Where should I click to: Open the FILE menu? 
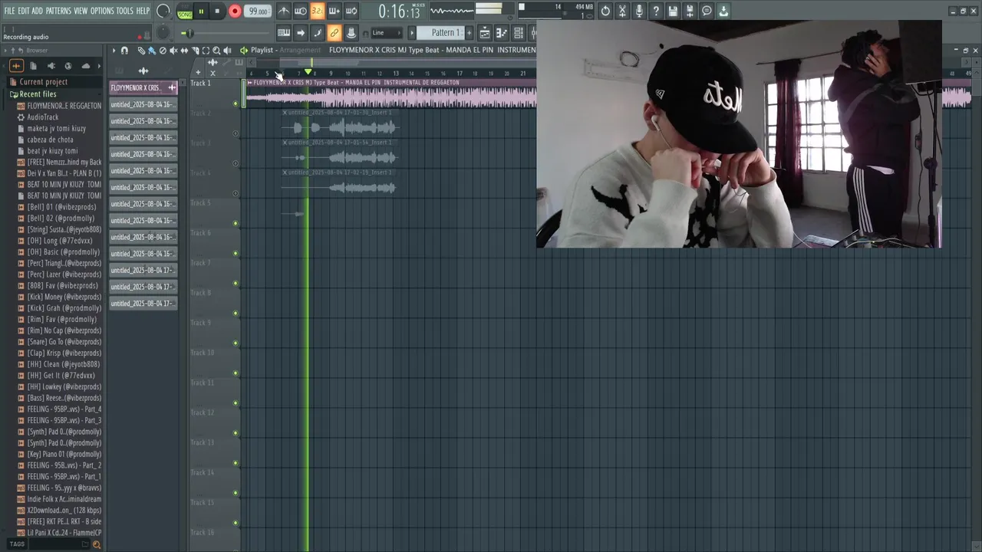click(x=9, y=11)
